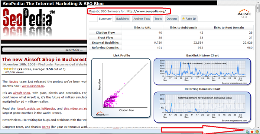Select the Options tab

click(172, 19)
